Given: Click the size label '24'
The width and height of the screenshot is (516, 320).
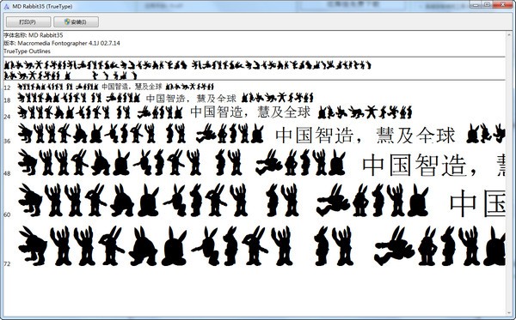Looking at the screenshot, I should [7, 117].
